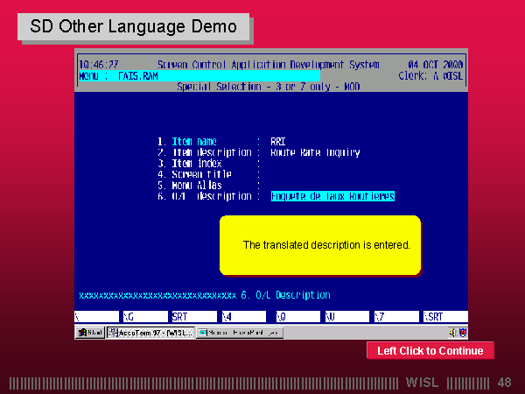The width and height of the screenshot is (525, 394).
Task: Click the Left Click to Continue button
Action: [x=430, y=351]
